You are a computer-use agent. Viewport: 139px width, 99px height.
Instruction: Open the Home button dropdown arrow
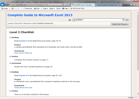pos(10,9)
